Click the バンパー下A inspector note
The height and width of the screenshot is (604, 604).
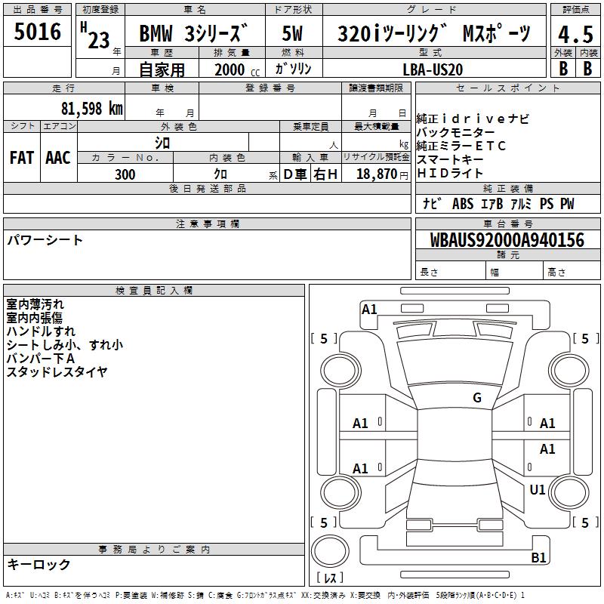tap(41, 358)
